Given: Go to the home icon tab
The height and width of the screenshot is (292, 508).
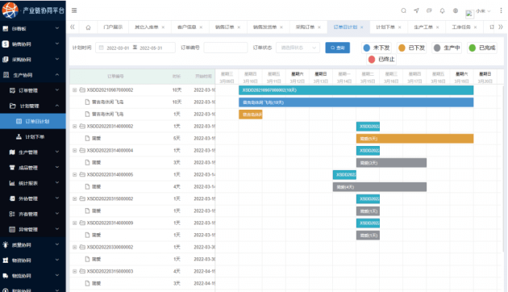Looking at the screenshot, I should [88, 27].
